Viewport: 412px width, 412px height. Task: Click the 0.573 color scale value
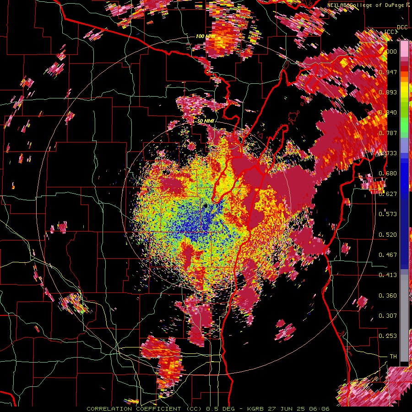point(388,214)
